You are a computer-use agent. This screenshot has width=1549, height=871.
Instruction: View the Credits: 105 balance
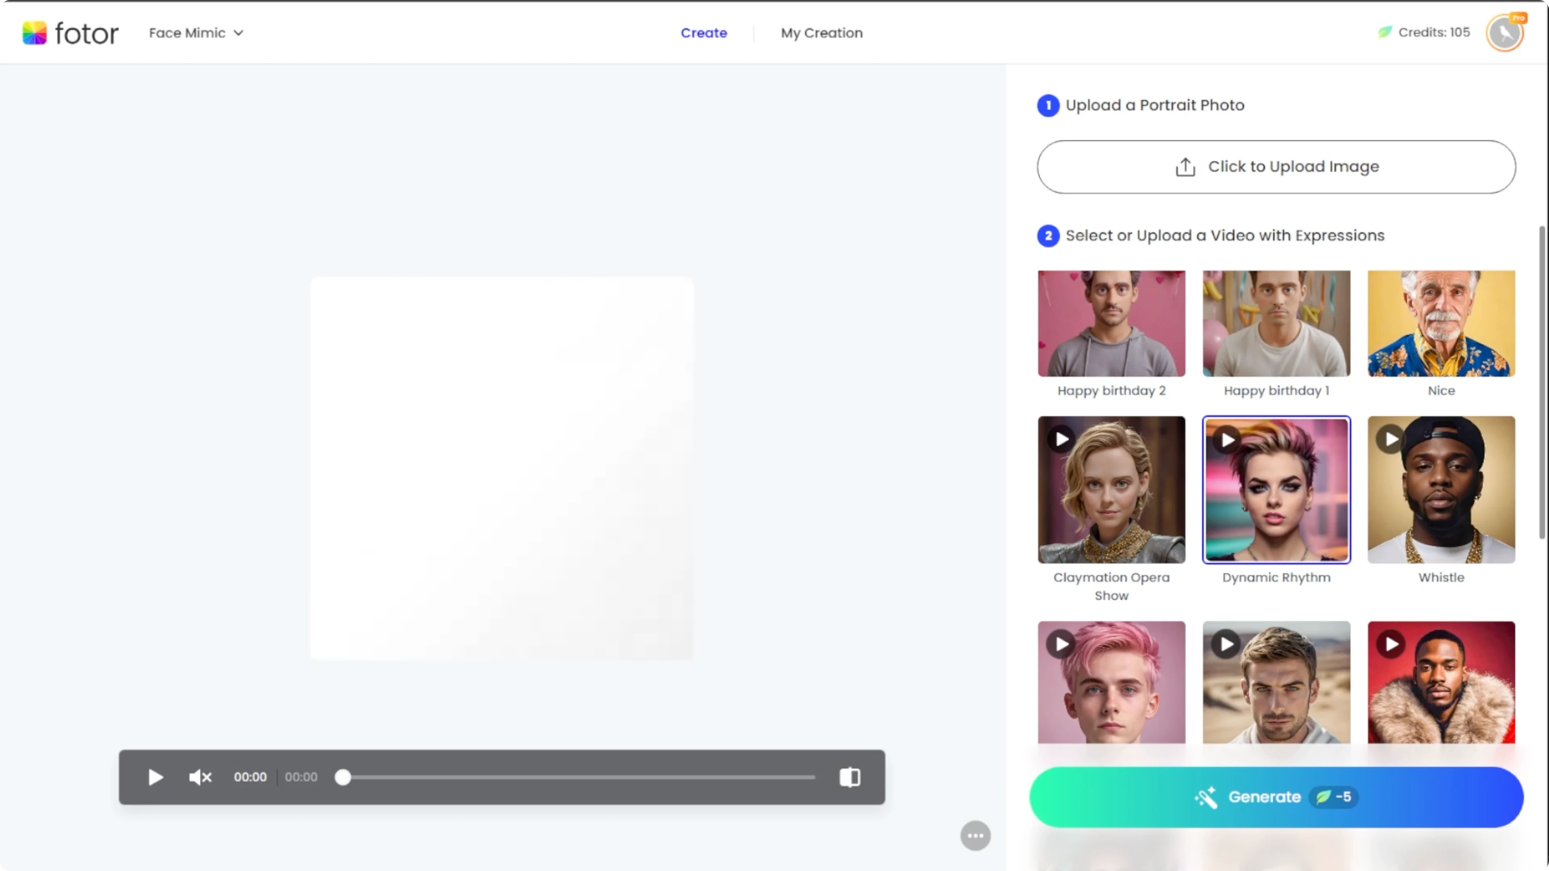(1424, 32)
